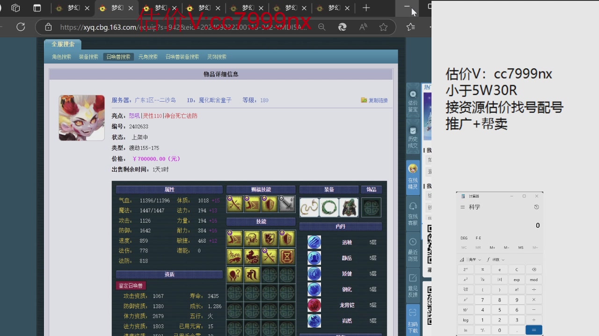This screenshot has height=336, width=599.
Task: Click the browser address bar URL
Action: 183,27
